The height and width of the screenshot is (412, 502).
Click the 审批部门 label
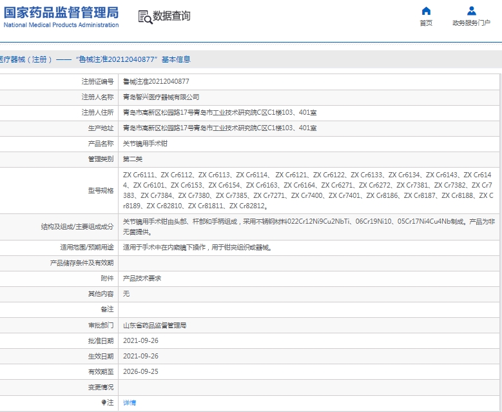pos(101,325)
